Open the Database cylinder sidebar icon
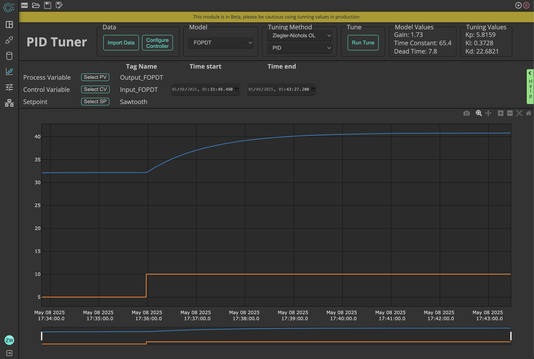534x359 pixels. (9, 56)
